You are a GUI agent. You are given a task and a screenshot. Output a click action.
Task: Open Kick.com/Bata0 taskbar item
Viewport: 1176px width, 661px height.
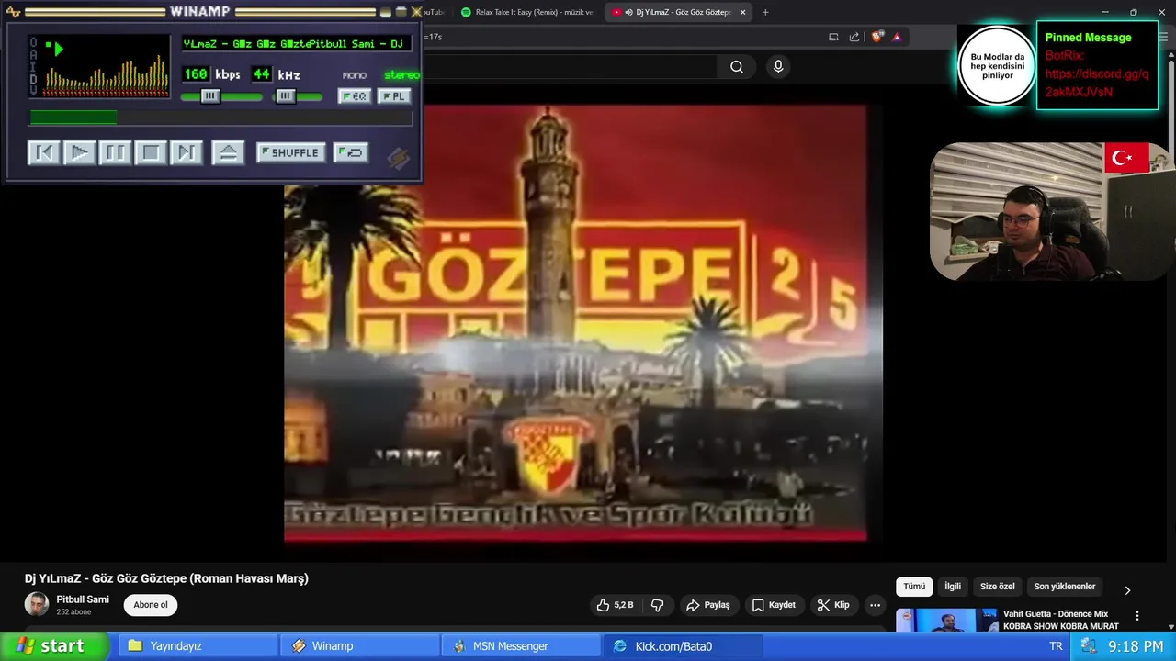(x=683, y=646)
